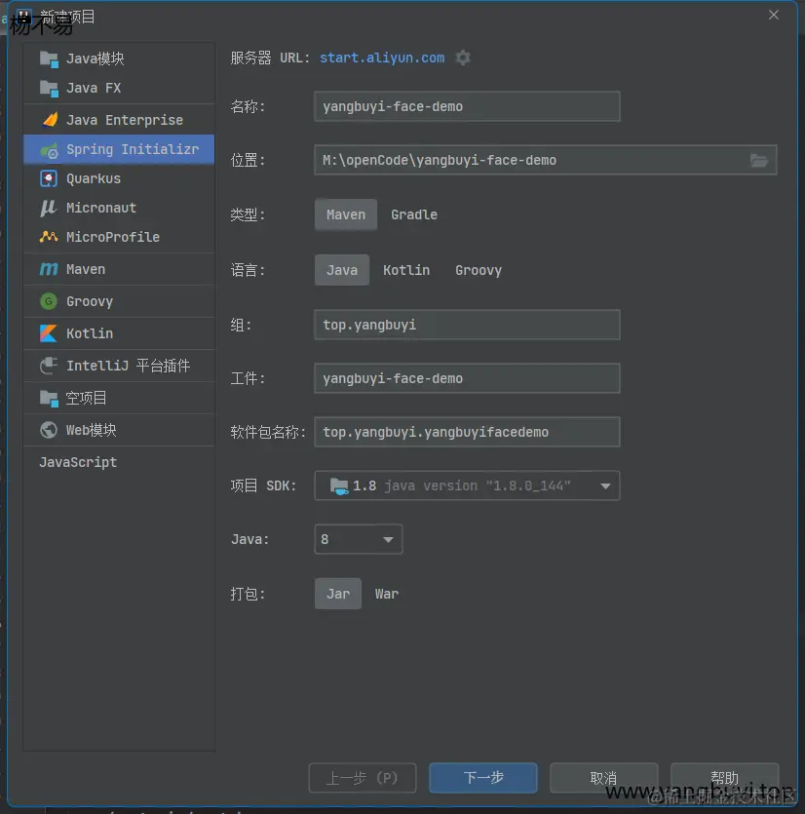Click the MicroProfile icon
This screenshot has height=814, width=805.
[49, 237]
